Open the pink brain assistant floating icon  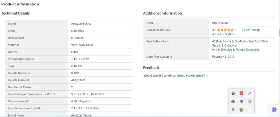tap(274, 109)
